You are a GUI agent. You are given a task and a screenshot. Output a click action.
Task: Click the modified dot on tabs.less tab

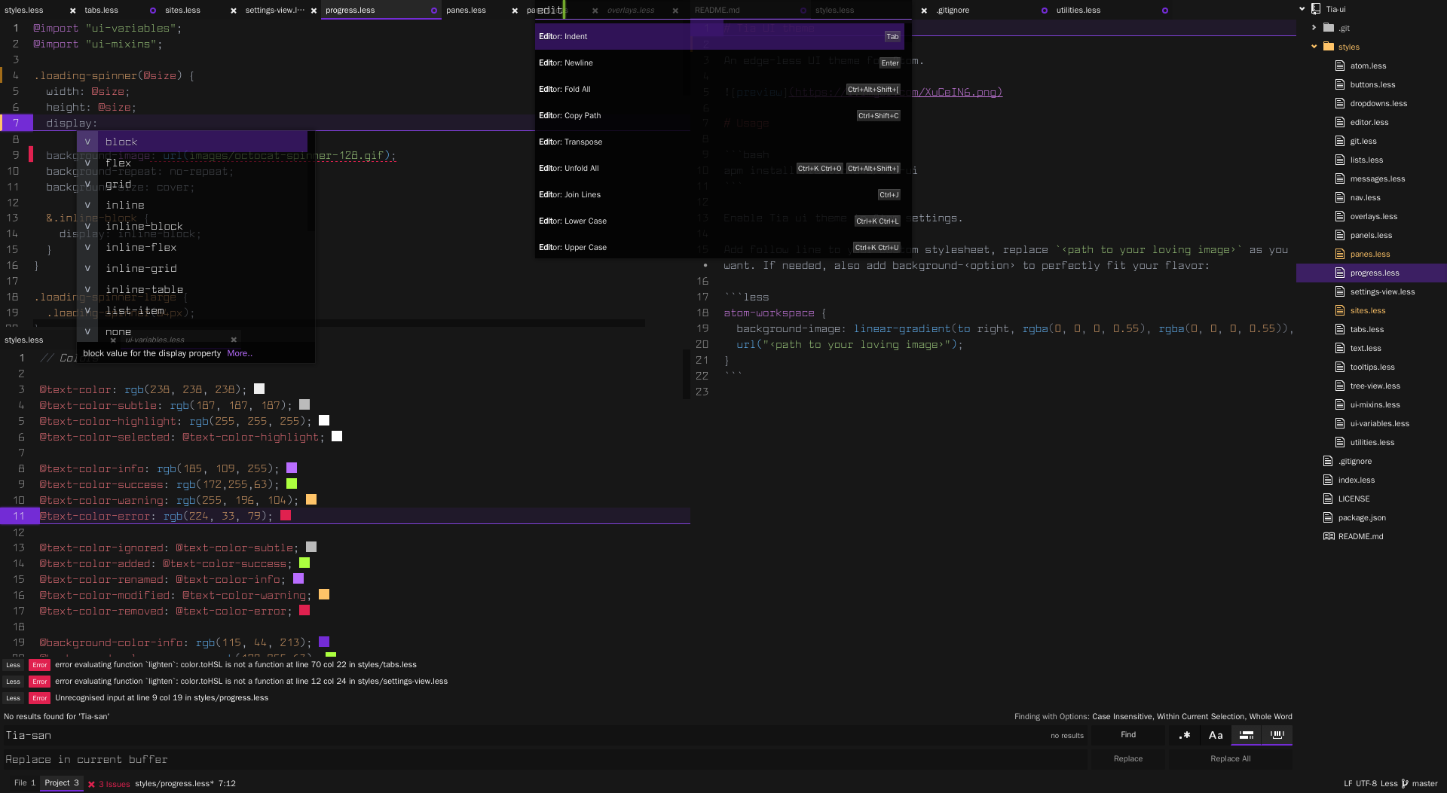coord(153,11)
